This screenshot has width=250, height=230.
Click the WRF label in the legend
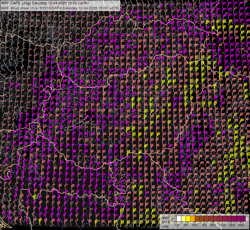point(166,218)
